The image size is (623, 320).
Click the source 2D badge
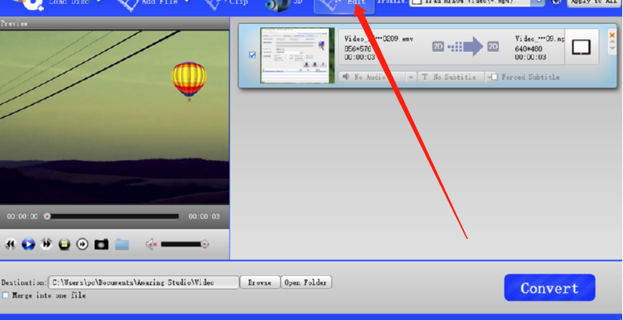point(437,47)
